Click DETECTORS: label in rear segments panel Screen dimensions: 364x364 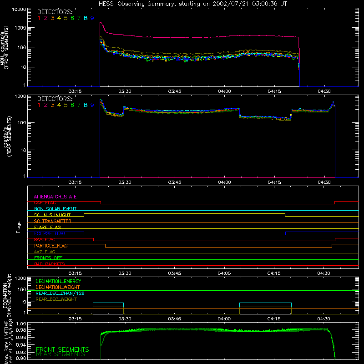(x=55, y=99)
